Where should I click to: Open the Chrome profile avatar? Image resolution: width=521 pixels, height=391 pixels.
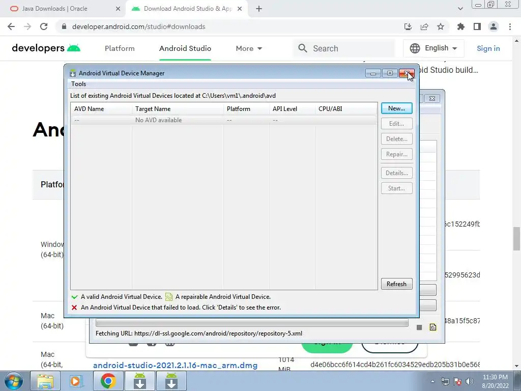coord(494,26)
